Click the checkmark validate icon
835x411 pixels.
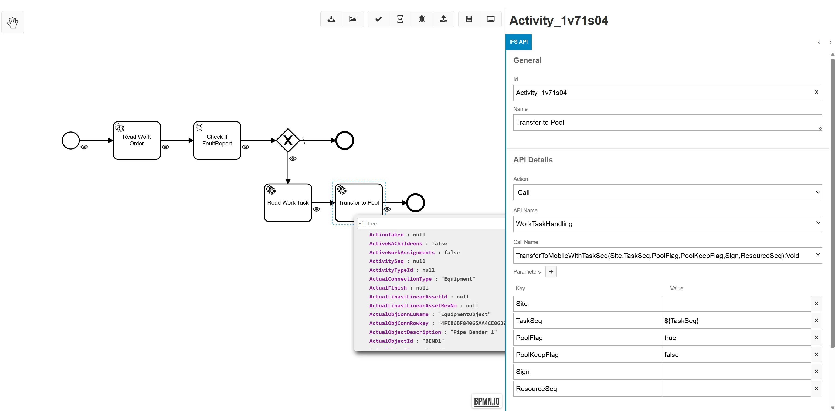378,19
